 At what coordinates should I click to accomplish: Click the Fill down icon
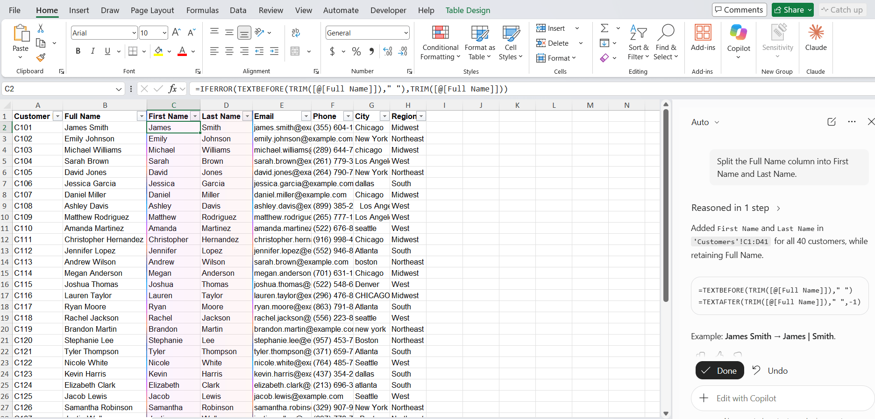click(605, 43)
